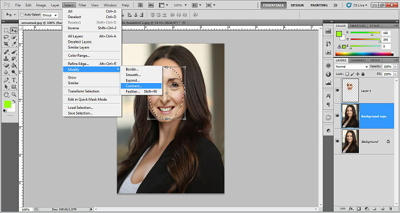Screen dimensions: 400x213
Task: Expand more workspaces with the chevron
Action: pyautogui.click(x=335, y=5)
